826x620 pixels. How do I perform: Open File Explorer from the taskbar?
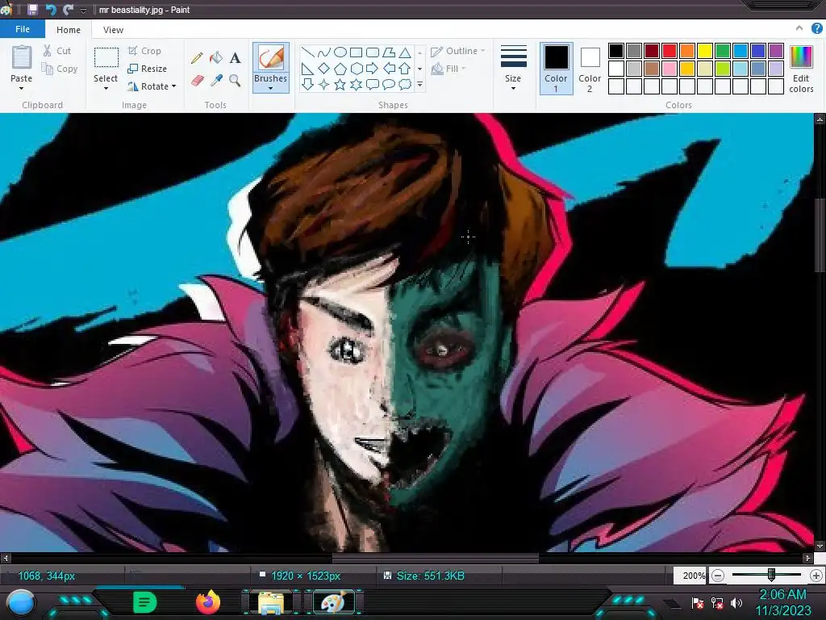tap(271, 602)
